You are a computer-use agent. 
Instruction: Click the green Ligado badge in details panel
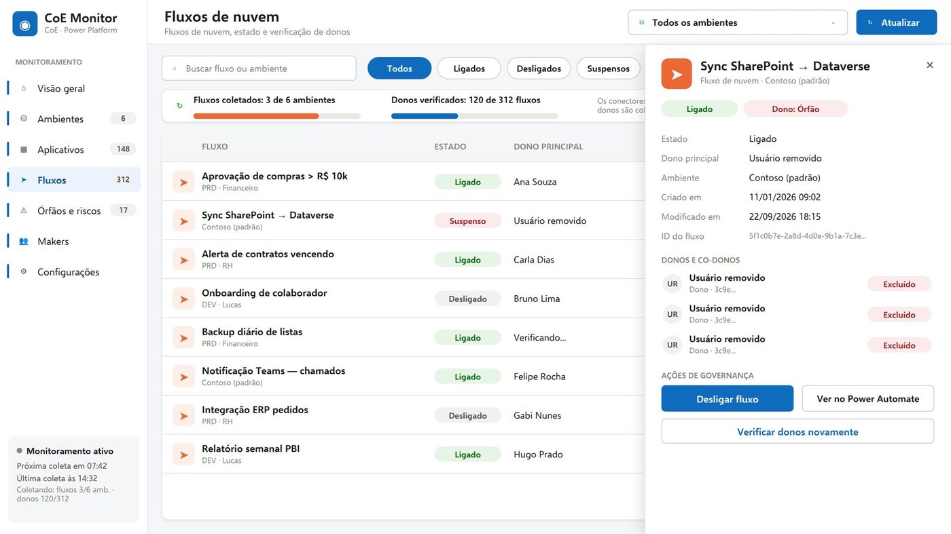(x=699, y=109)
